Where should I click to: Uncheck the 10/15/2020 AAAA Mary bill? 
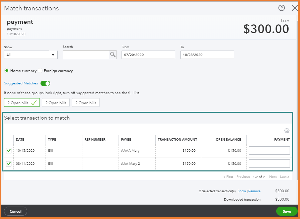pos(8,150)
